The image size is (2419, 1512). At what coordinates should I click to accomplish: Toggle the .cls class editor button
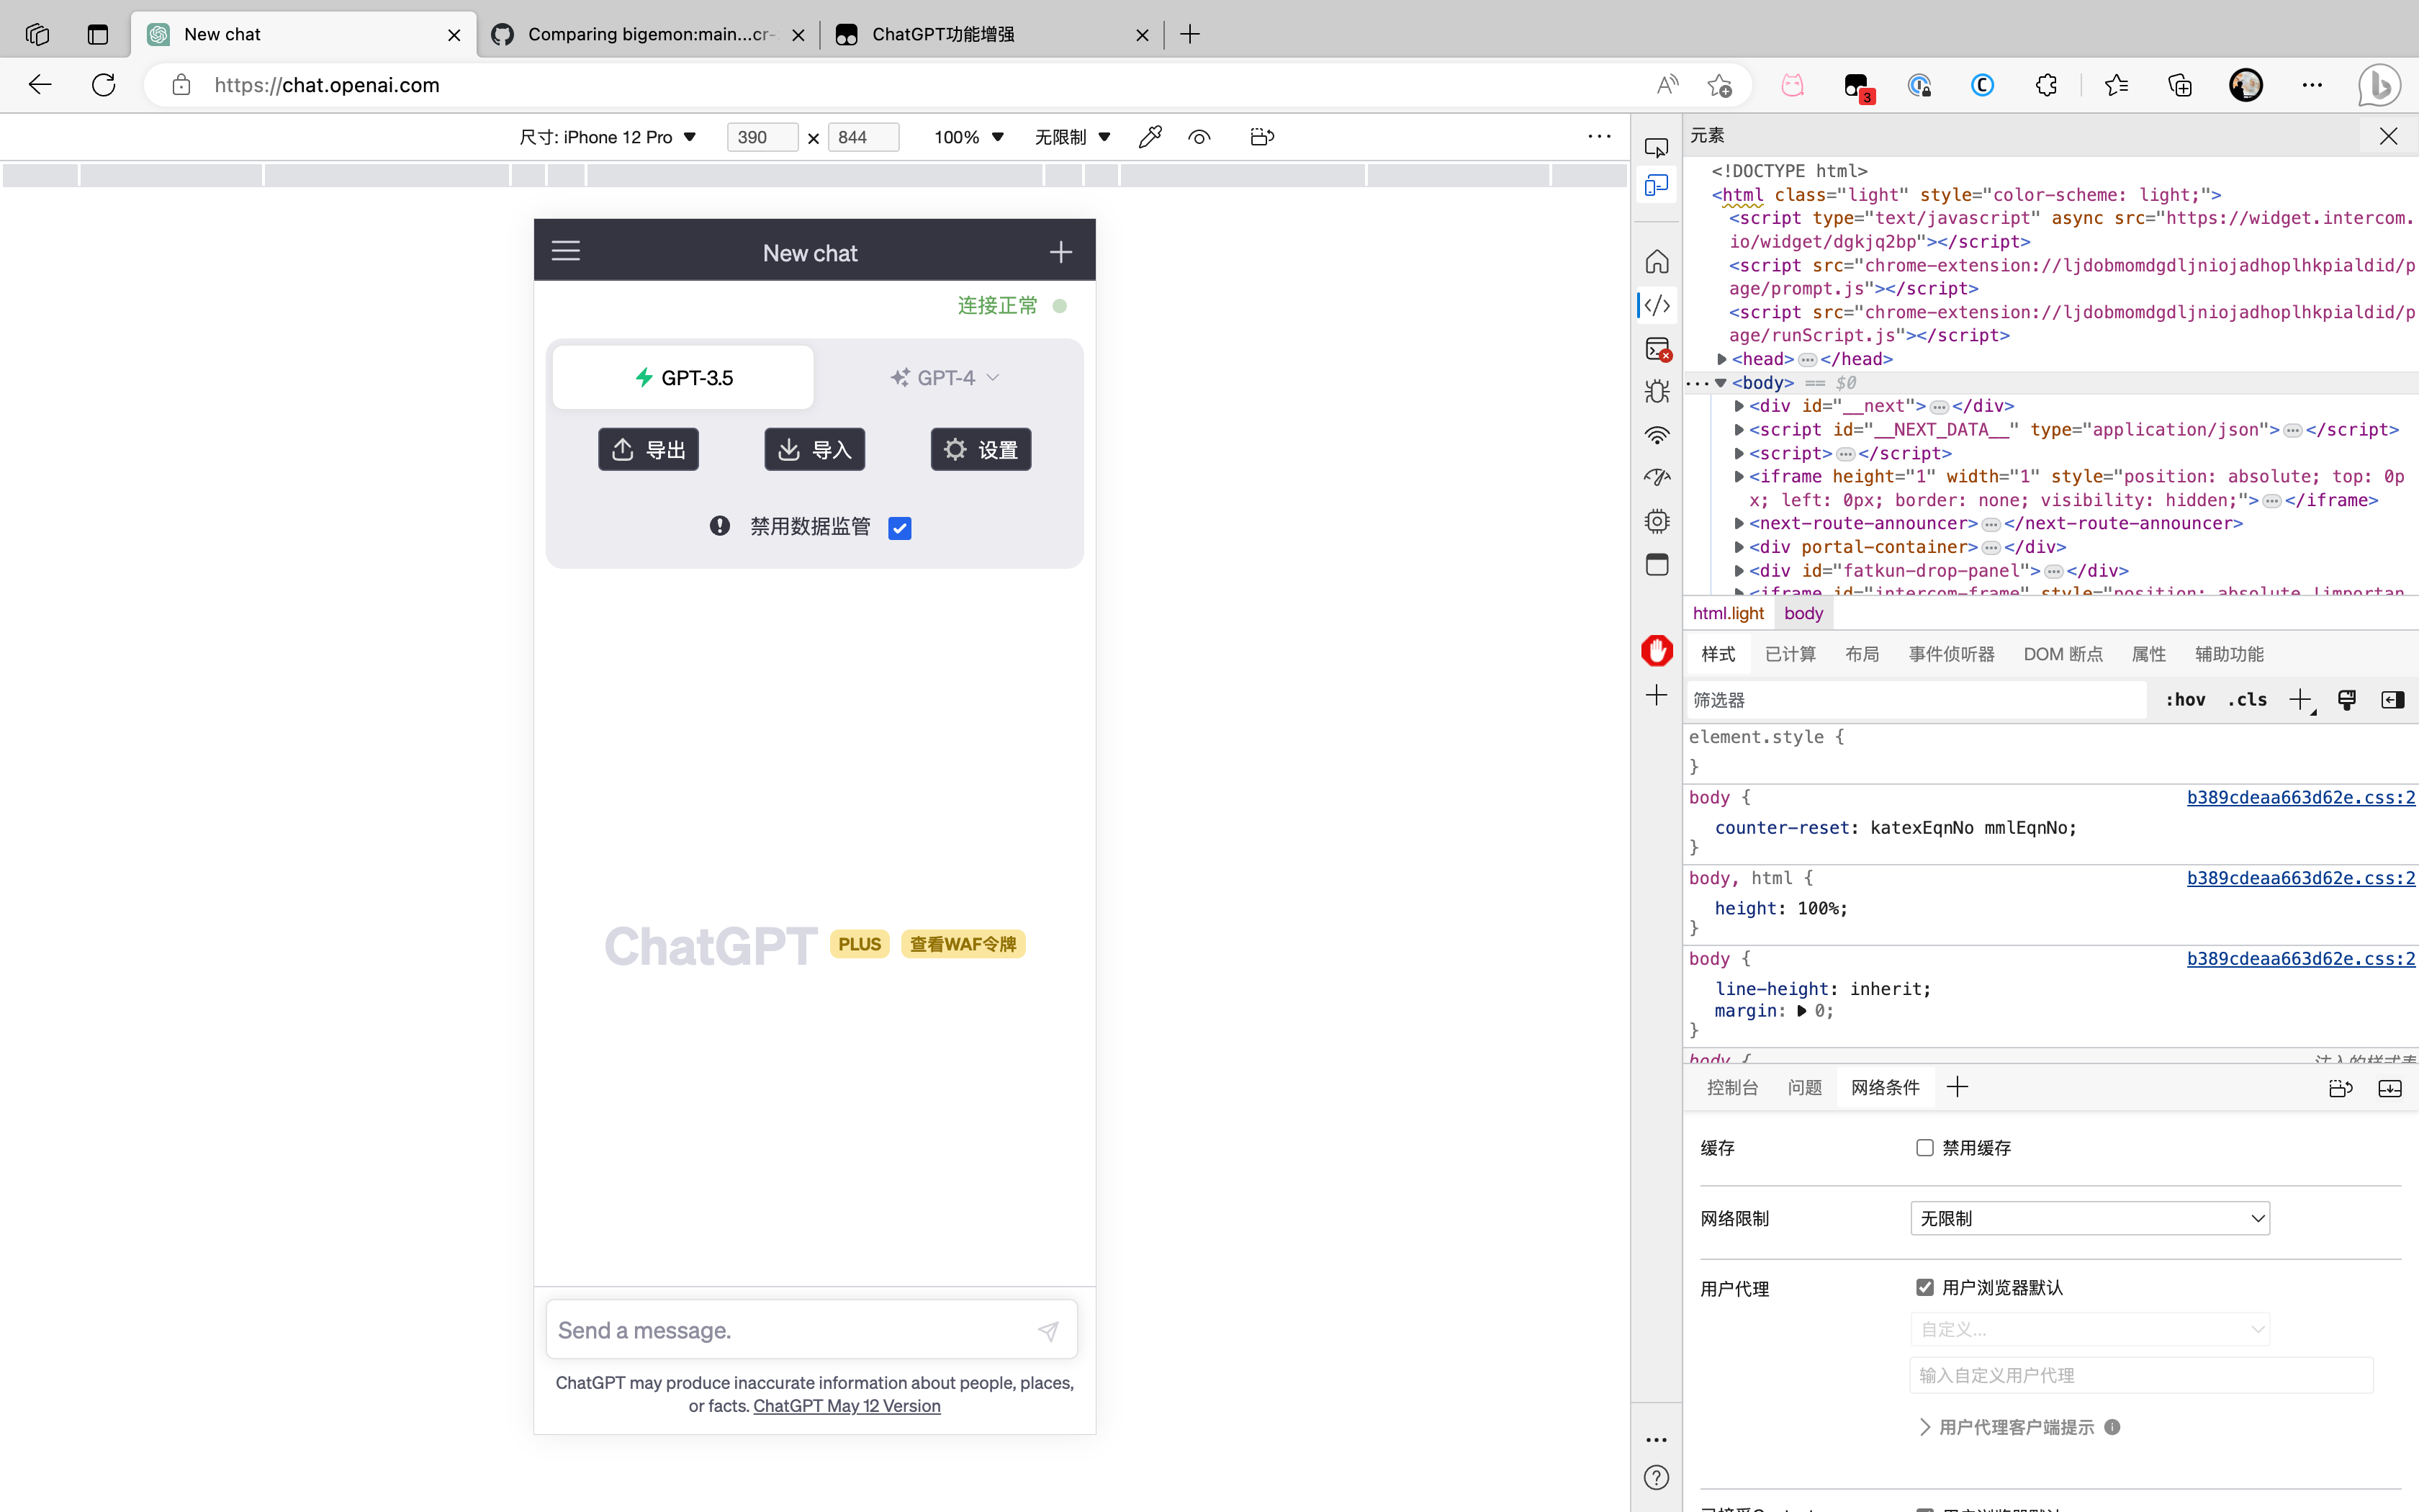(2247, 700)
